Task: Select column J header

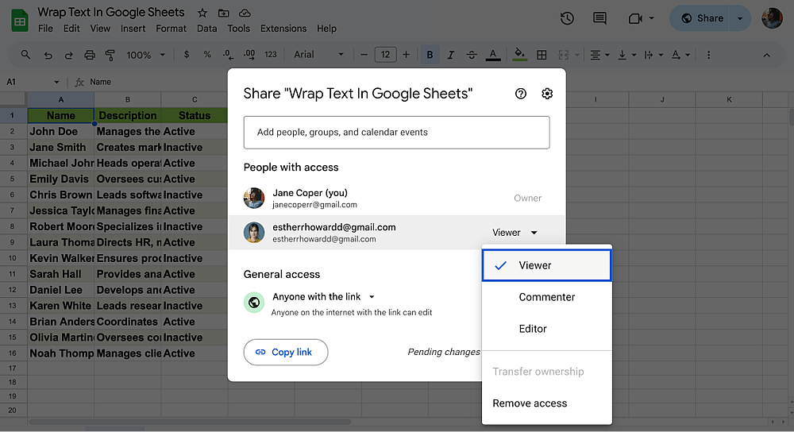Action: [x=662, y=100]
